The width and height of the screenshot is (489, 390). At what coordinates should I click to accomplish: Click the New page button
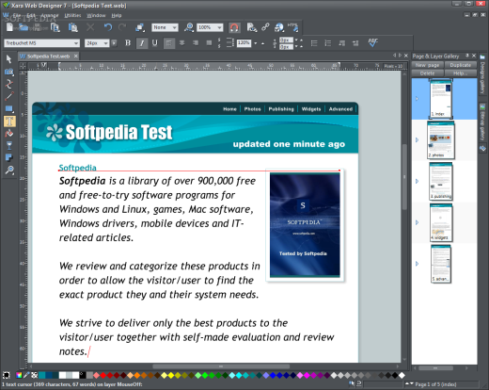tap(427, 65)
